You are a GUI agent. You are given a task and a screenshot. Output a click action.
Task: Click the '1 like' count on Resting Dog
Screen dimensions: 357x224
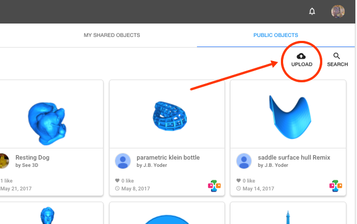[6, 181]
